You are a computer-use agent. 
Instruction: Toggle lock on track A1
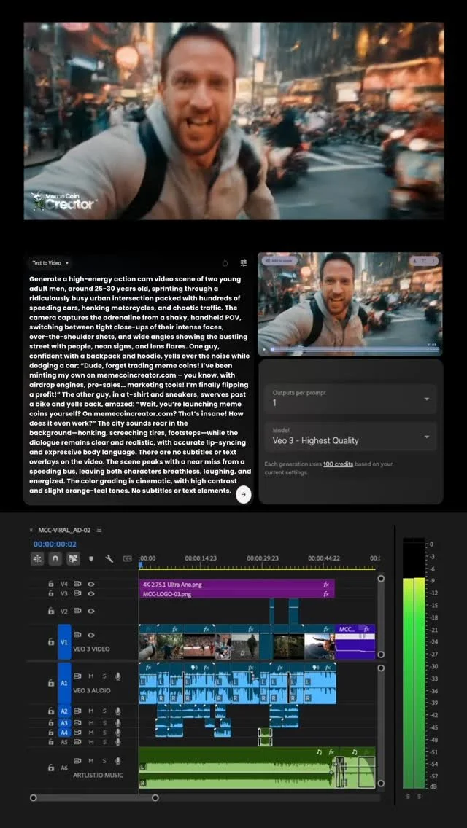click(x=51, y=683)
